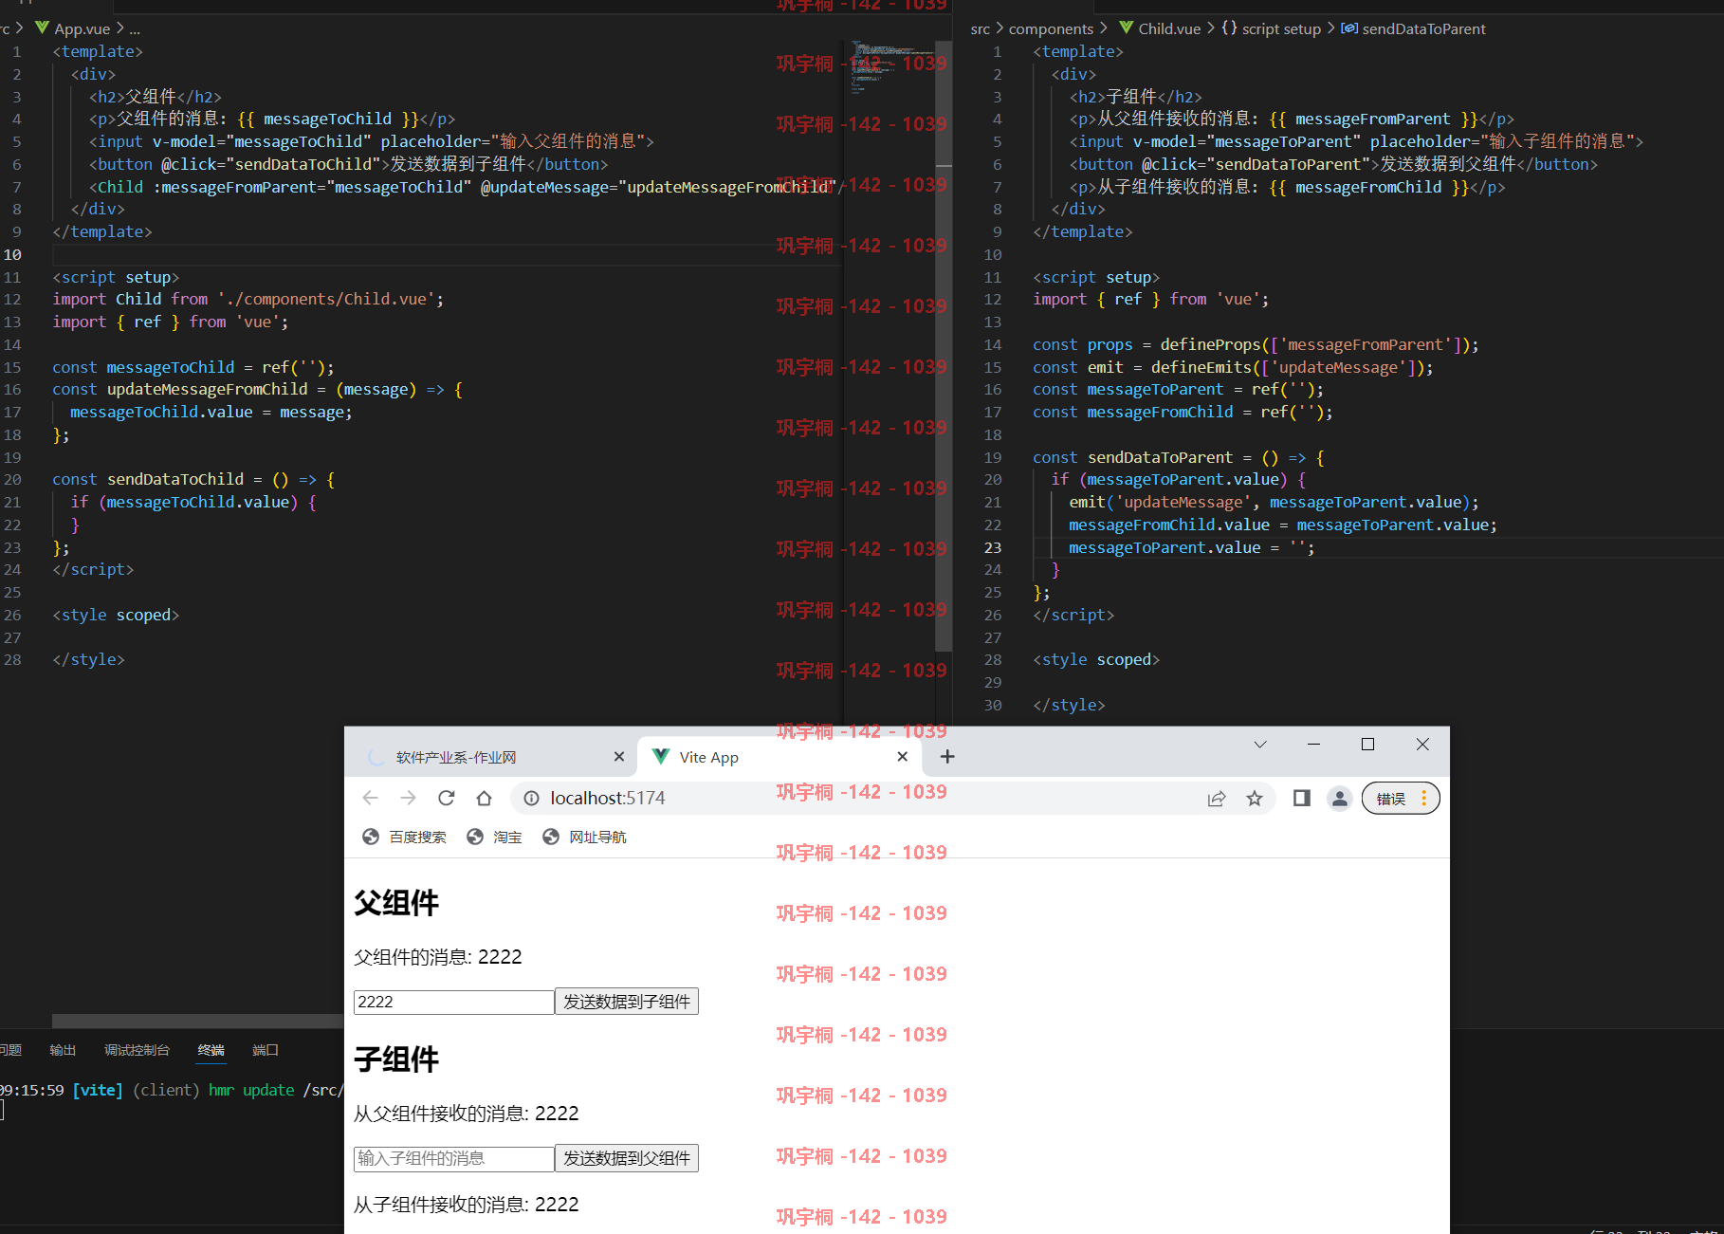Maximize the browser window
Viewport: 1724px width, 1234px height.
tap(1367, 745)
